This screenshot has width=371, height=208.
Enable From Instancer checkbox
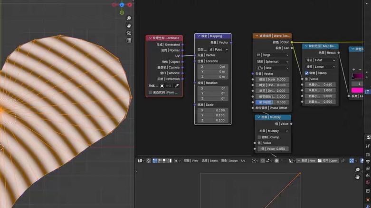pos(150,92)
